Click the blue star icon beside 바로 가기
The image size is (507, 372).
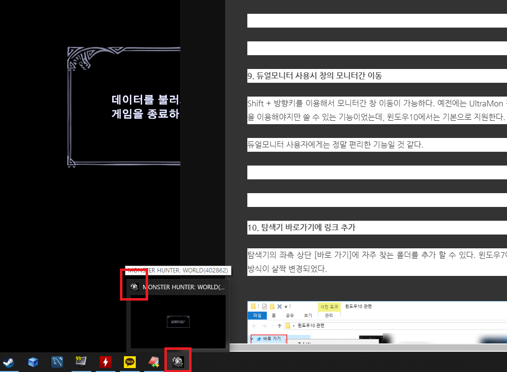(x=259, y=339)
